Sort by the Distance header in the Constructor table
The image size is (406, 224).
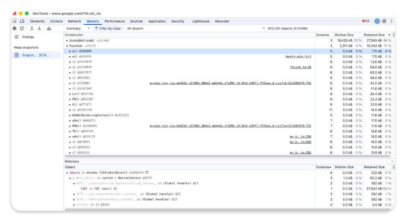coord(324,35)
